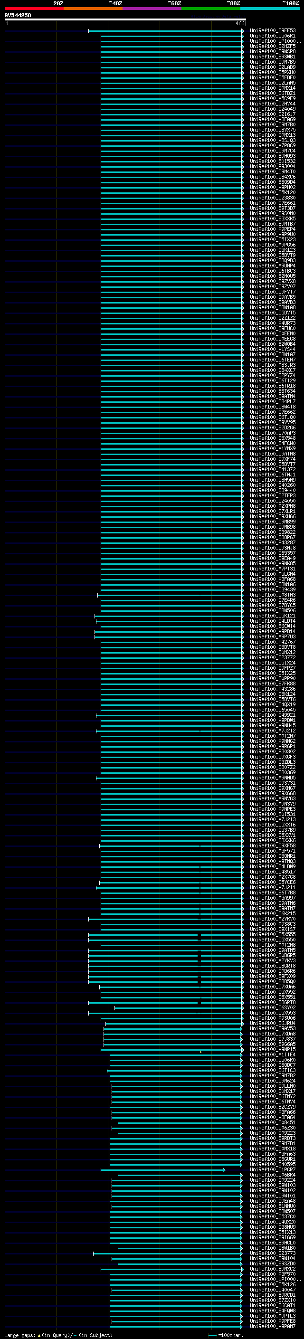Viewport: 304px width, 1339px height.
Task: Open the UniRef100_Q9M7B5 hit label
Action: (272, 62)
